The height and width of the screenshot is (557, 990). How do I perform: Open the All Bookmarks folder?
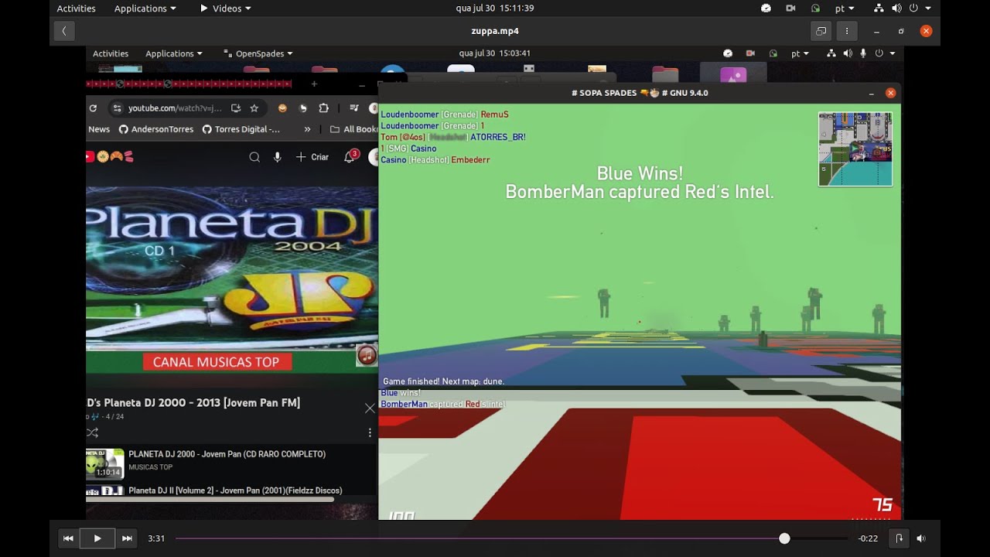[353, 129]
